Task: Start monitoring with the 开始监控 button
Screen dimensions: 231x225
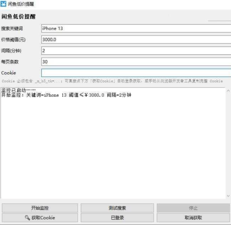Action: tap(40, 208)
